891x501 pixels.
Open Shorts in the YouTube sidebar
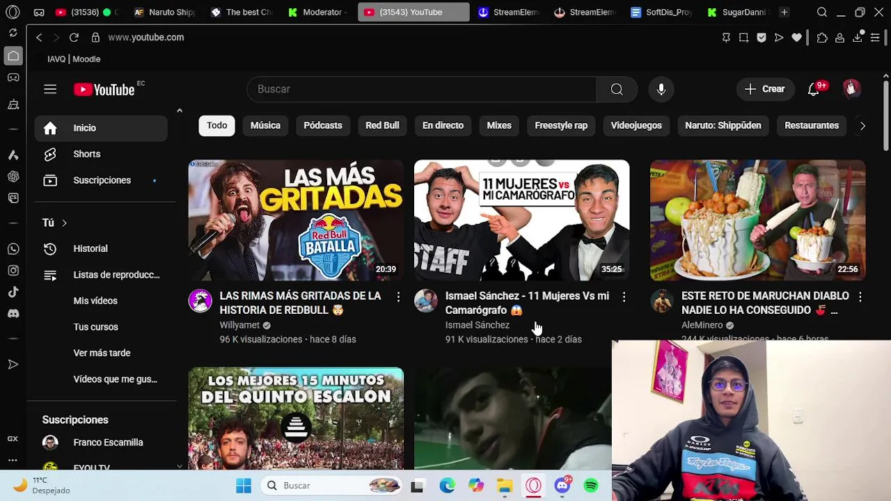click(101, 154)
